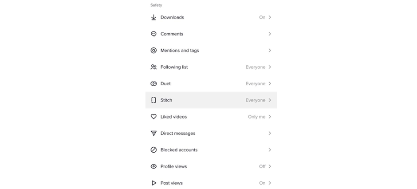Change Following list 'Everyone' value
The image size is (417, 189).
coord(256,67)
